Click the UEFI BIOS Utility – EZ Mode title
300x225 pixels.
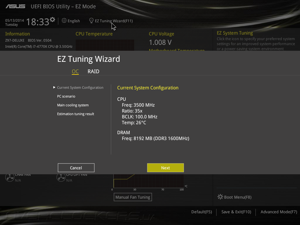point(63,6)
